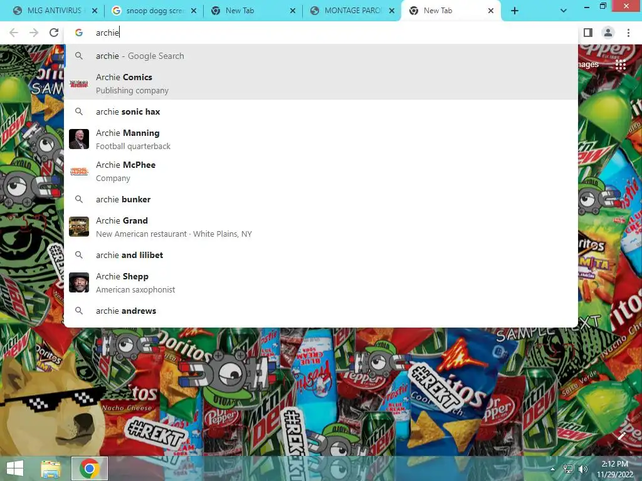The height and width of the screenshot is (481, 642).
Task: Pick the Archie McPhee suggestion
Action: click(321, 172)
